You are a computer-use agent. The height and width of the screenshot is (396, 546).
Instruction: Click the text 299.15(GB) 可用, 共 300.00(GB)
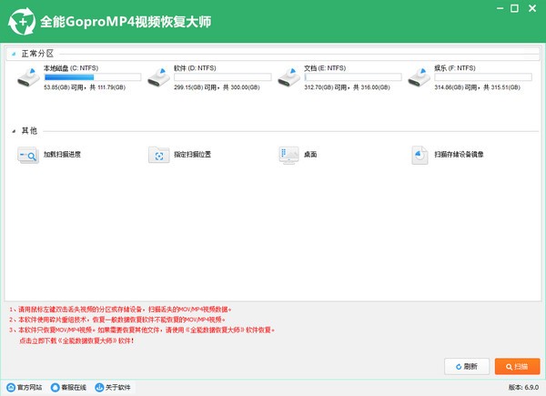[217, 87]
